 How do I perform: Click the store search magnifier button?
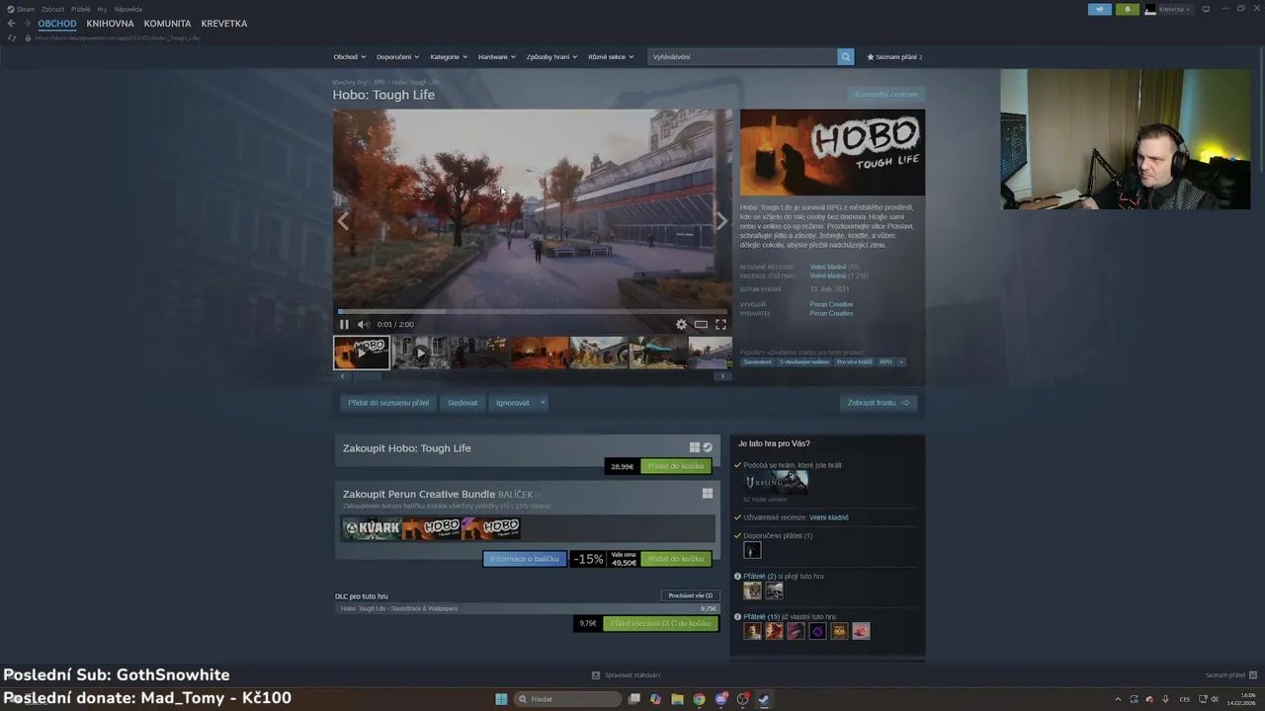[846, 57]
